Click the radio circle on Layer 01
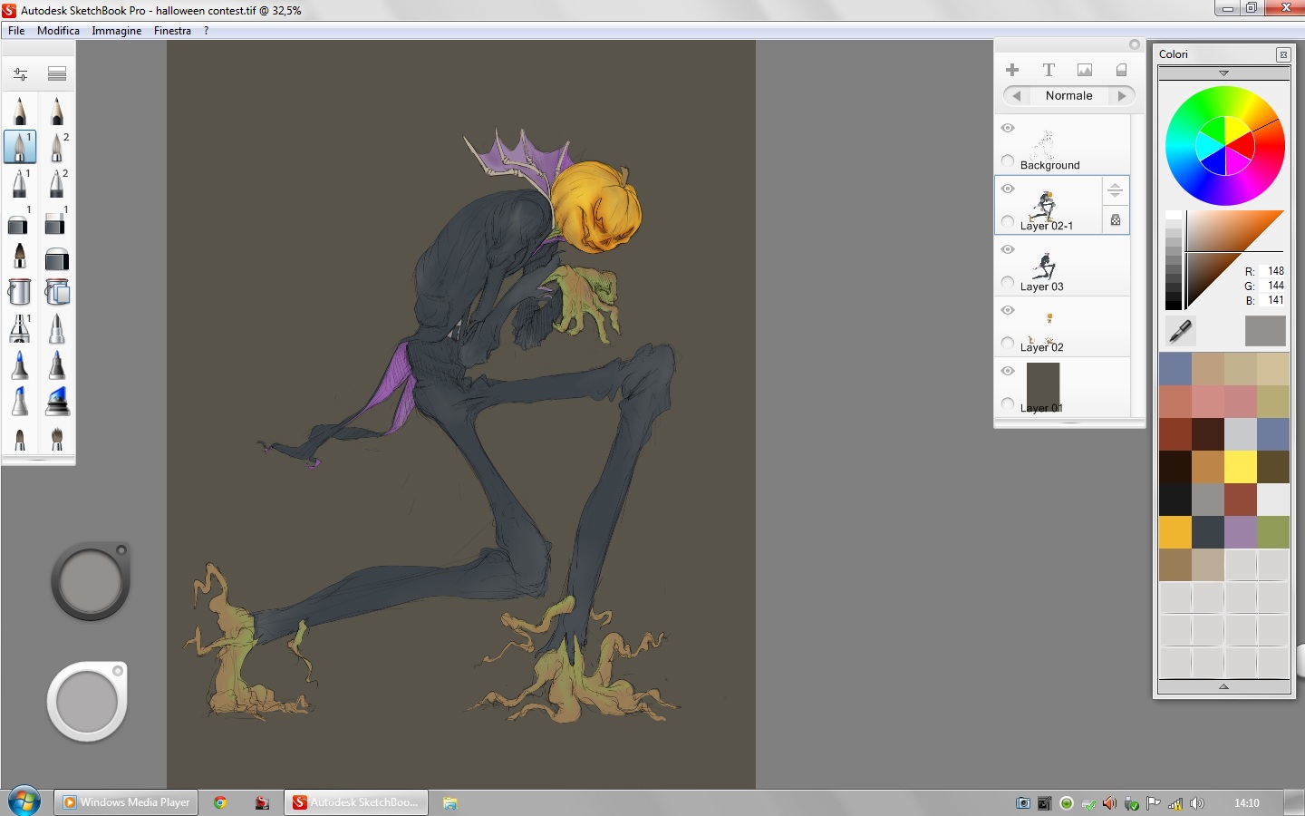Screen dimensions: 1305x816 1008,403
